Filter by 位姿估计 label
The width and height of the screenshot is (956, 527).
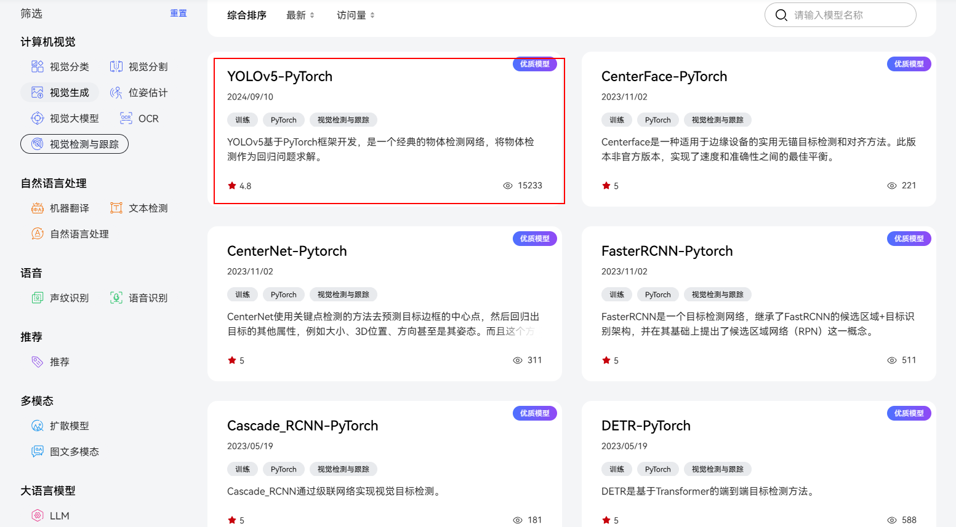(x=148, y=92)
